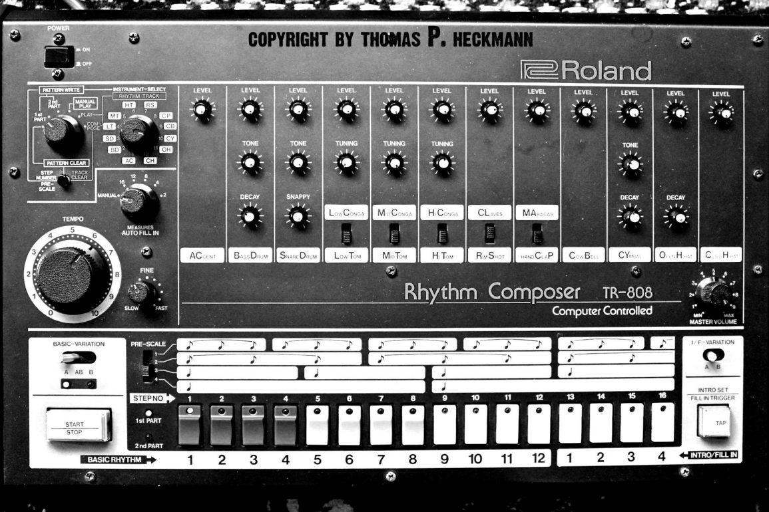Slide the Pre-Scale 1-4 selector switch

click(x=146, y=367)
